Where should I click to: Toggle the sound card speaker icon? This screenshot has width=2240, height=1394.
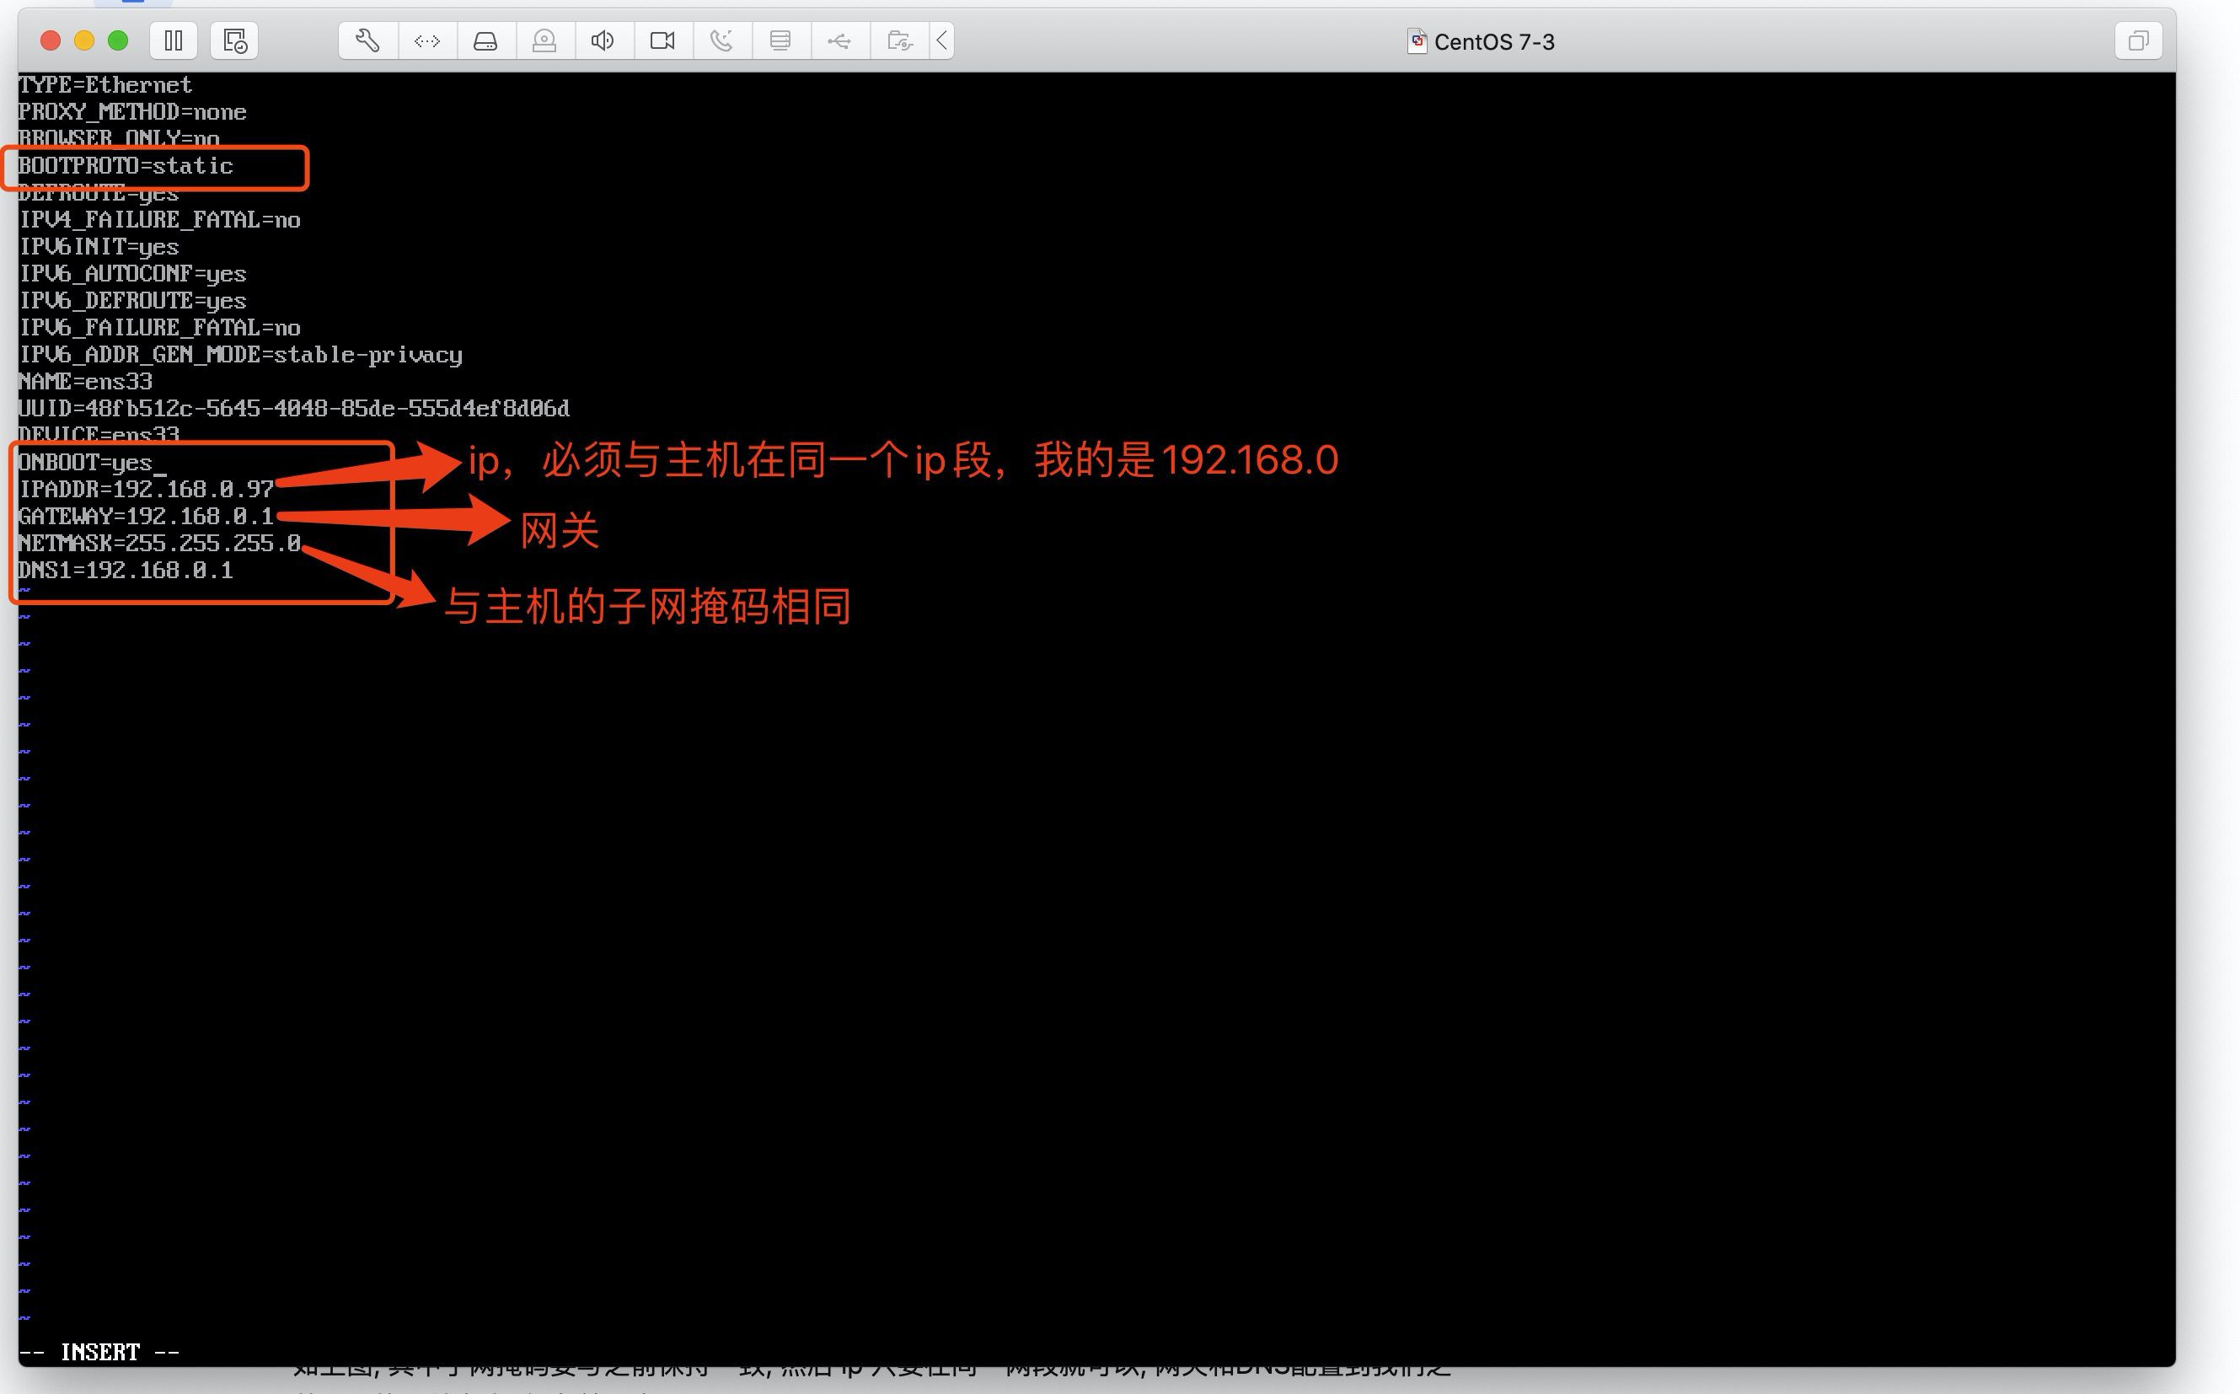click(603, 40)
